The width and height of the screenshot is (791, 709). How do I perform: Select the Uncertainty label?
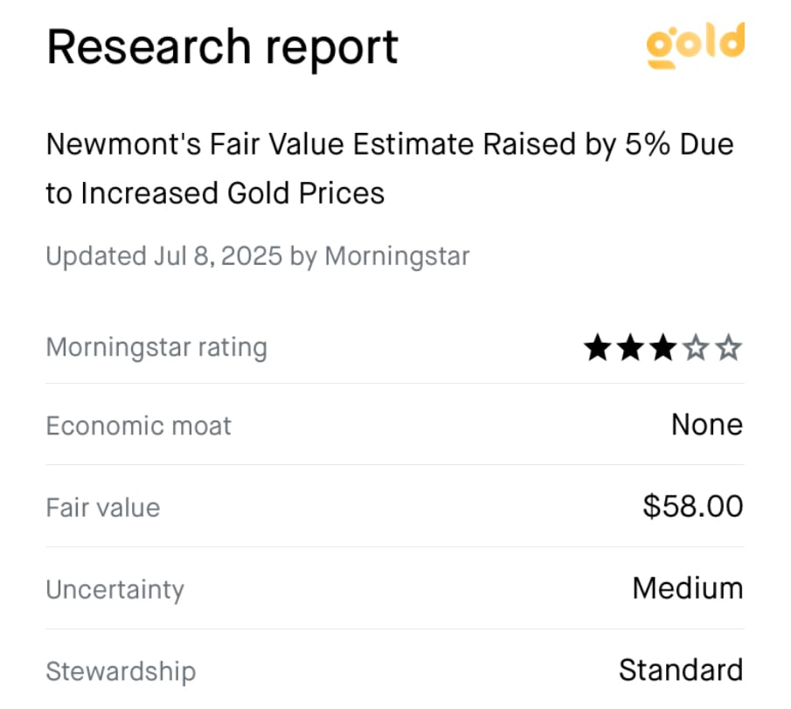coord(115,589)
